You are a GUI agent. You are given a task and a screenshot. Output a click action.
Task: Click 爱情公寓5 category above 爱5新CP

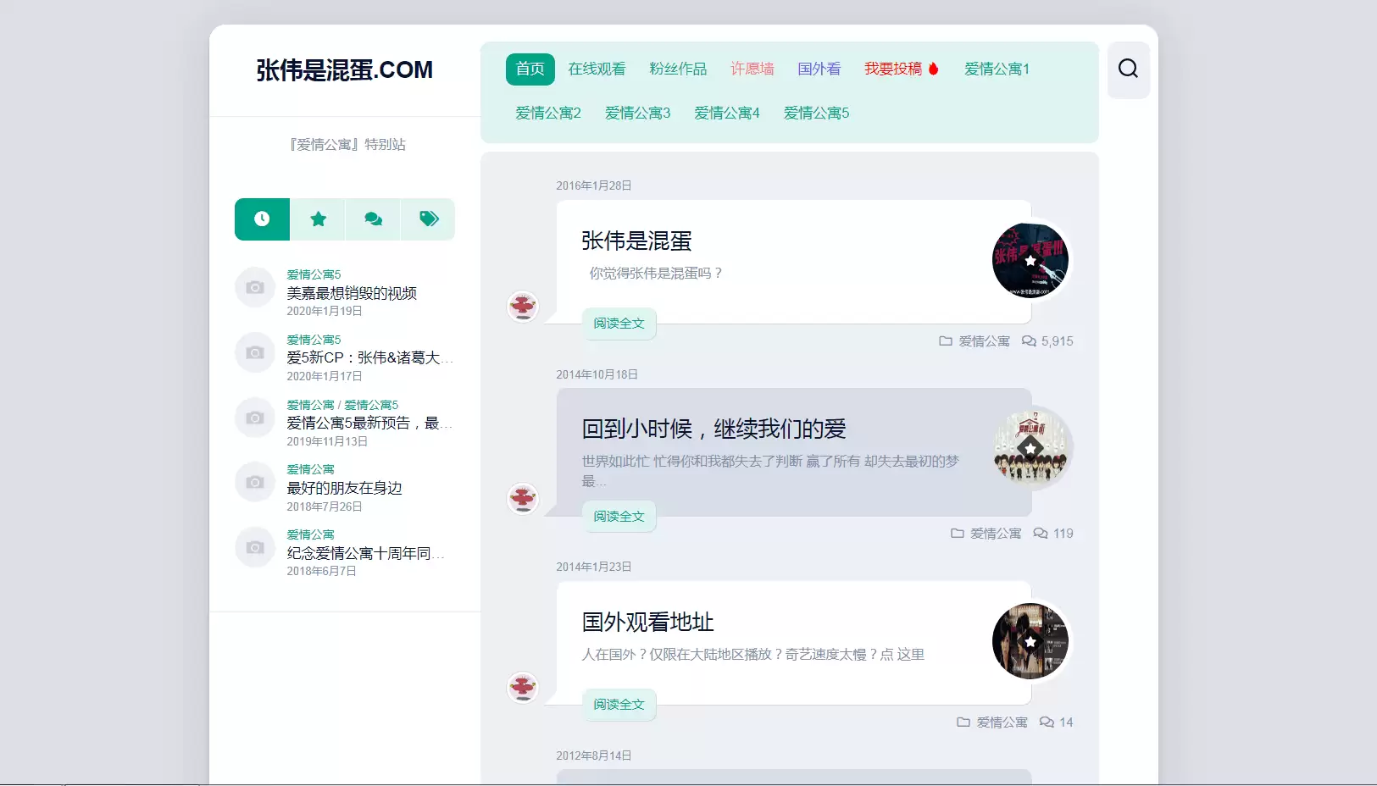tap(314, 340)
